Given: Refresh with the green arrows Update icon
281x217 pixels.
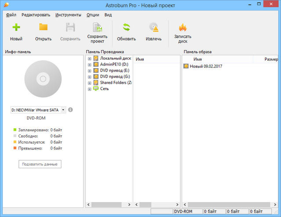Looking at the screenshot, I should 126,27.
